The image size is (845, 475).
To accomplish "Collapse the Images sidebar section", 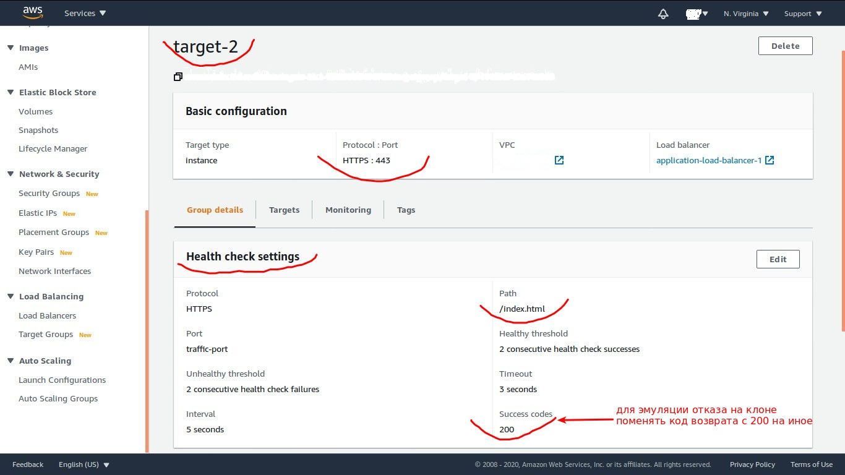I will [x=11, y=48].
